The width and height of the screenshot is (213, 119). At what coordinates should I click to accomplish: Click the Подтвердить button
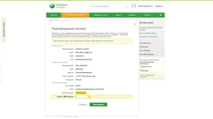click(x=99, y=104)
